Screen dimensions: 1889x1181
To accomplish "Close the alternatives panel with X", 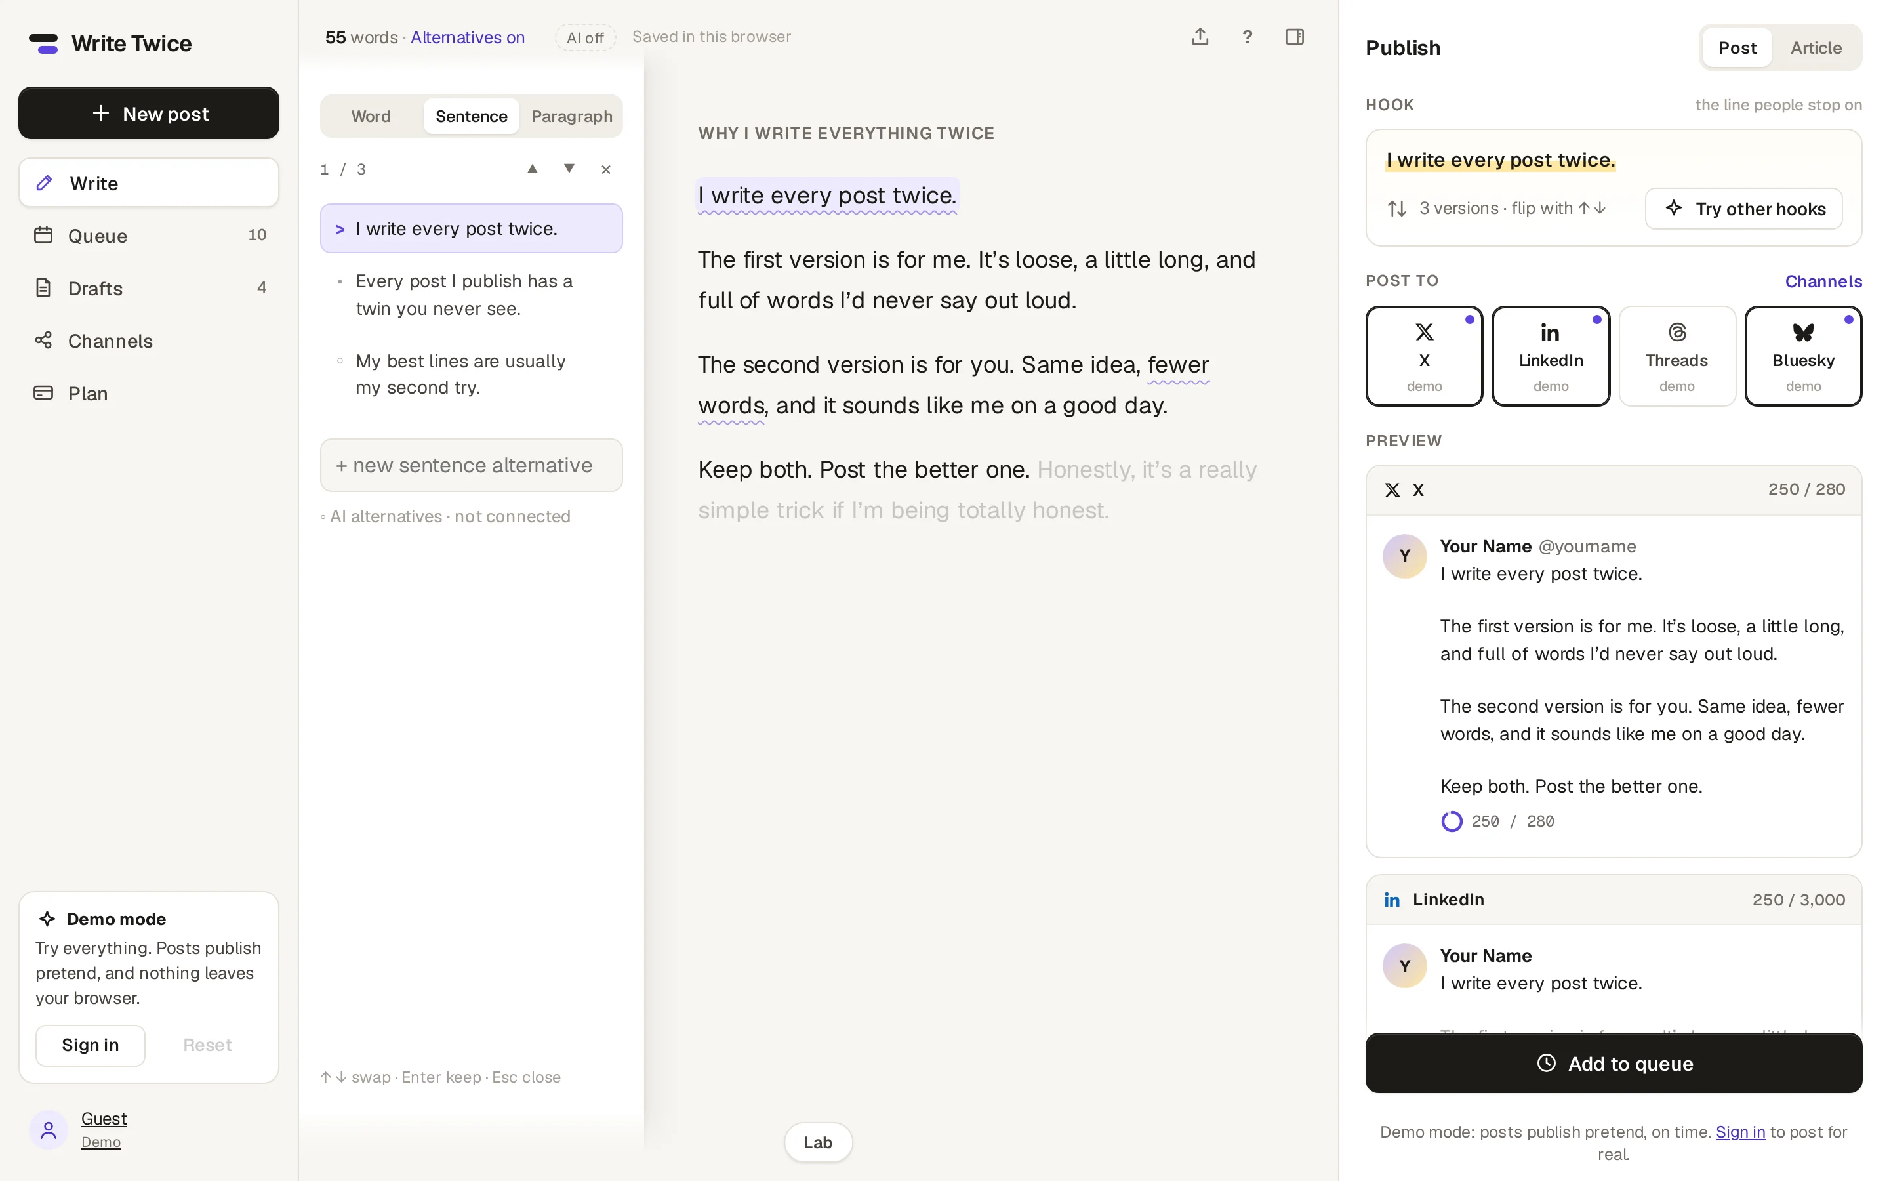I will (x=606, y=169).
